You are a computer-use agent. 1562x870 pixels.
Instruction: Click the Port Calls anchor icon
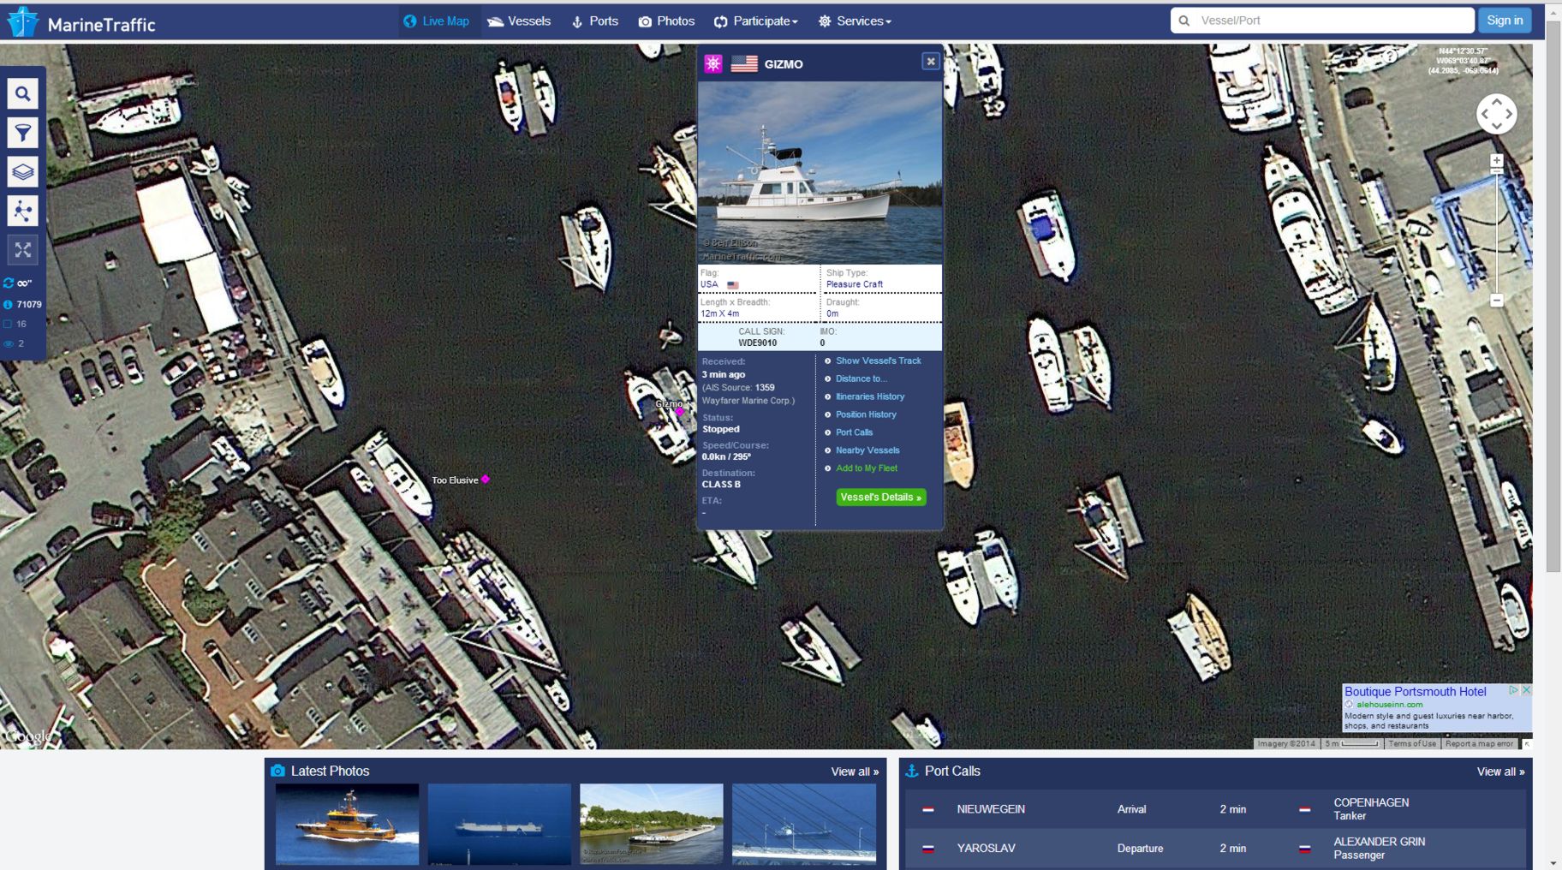click(912, 771)
